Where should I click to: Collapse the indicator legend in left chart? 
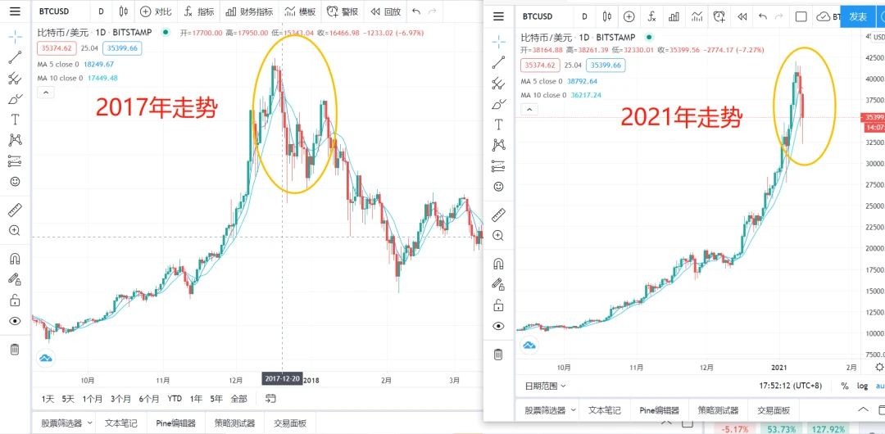click(45, 93)
